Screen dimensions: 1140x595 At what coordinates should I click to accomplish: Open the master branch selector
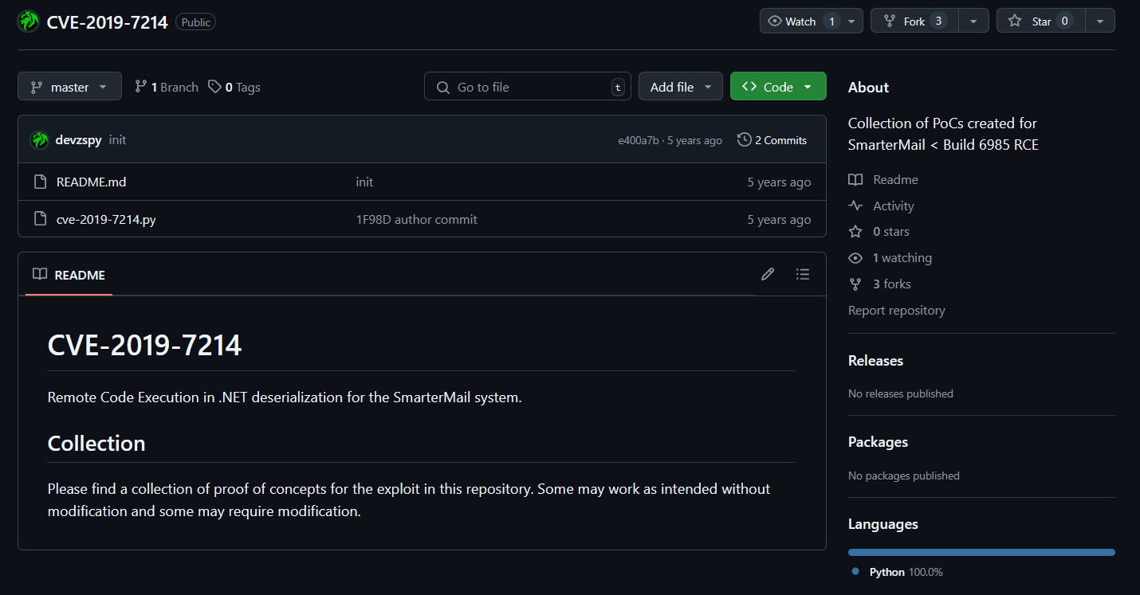pyautogui.click(x=69, y=86)
